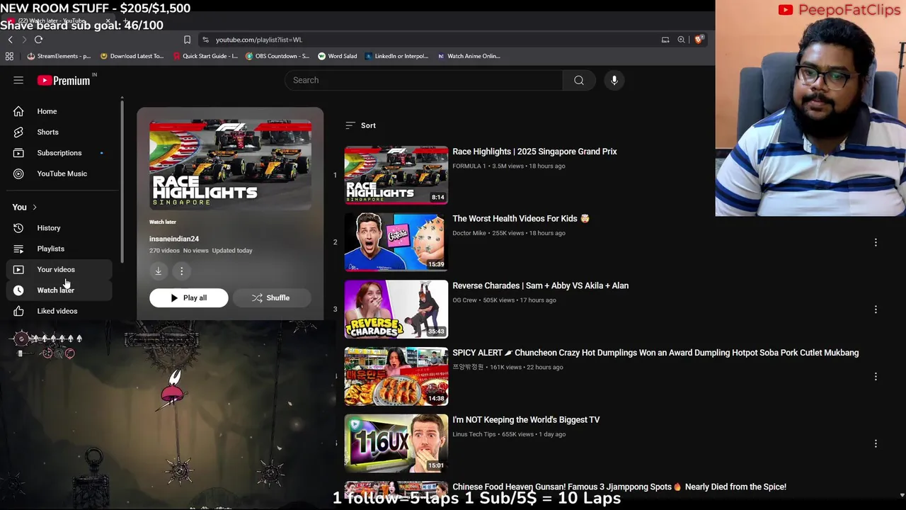
Task: Click the YouTube Premium logo
Action: pos(64,80)
